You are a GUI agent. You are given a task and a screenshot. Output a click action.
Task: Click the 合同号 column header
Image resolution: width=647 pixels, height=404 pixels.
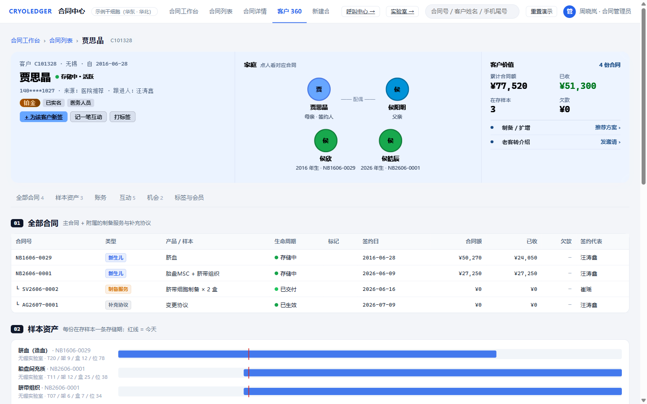pos(24,242)
